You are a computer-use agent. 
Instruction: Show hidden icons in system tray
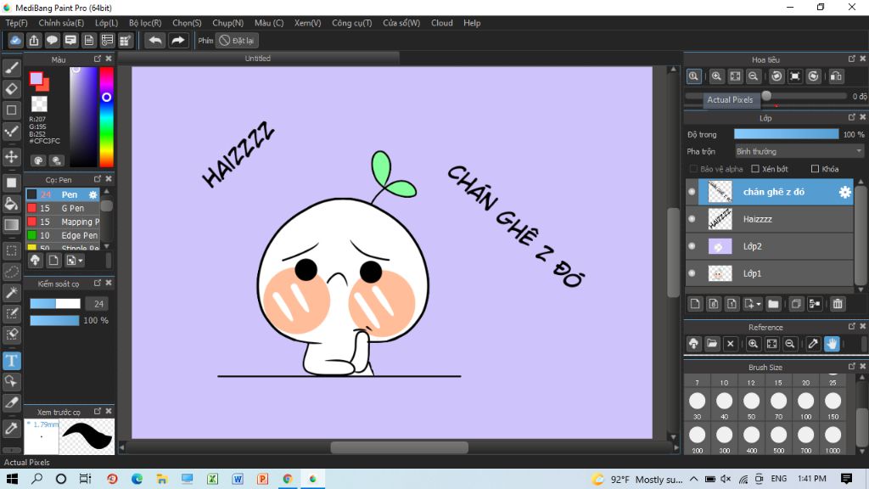tap(694, 479)
